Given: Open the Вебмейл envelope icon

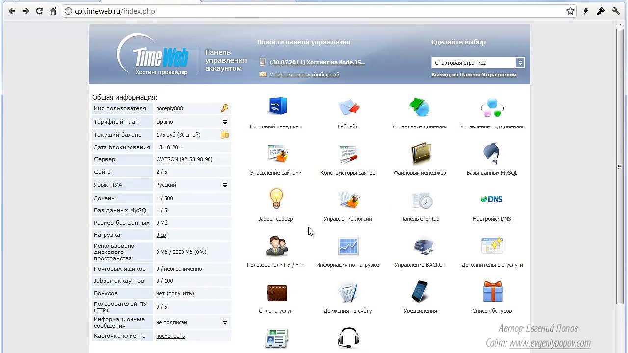Looking at the screenshot, I should (348, 107).
